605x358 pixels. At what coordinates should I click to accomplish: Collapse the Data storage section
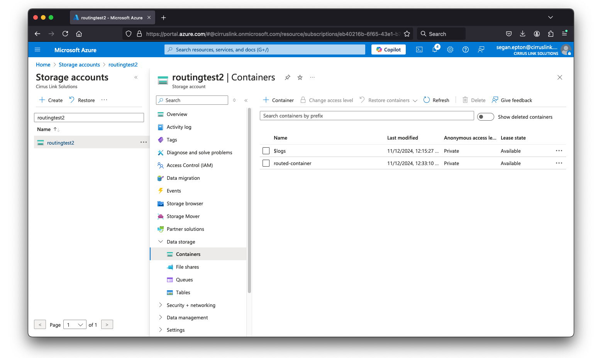(x=161, y=242)
